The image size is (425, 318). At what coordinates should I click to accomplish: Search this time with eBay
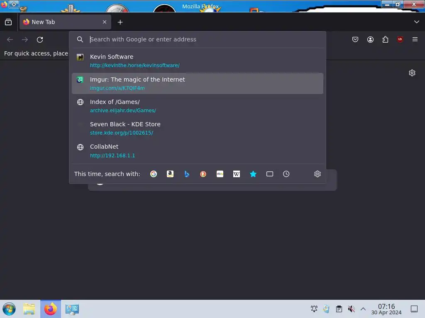pos(220,174)
